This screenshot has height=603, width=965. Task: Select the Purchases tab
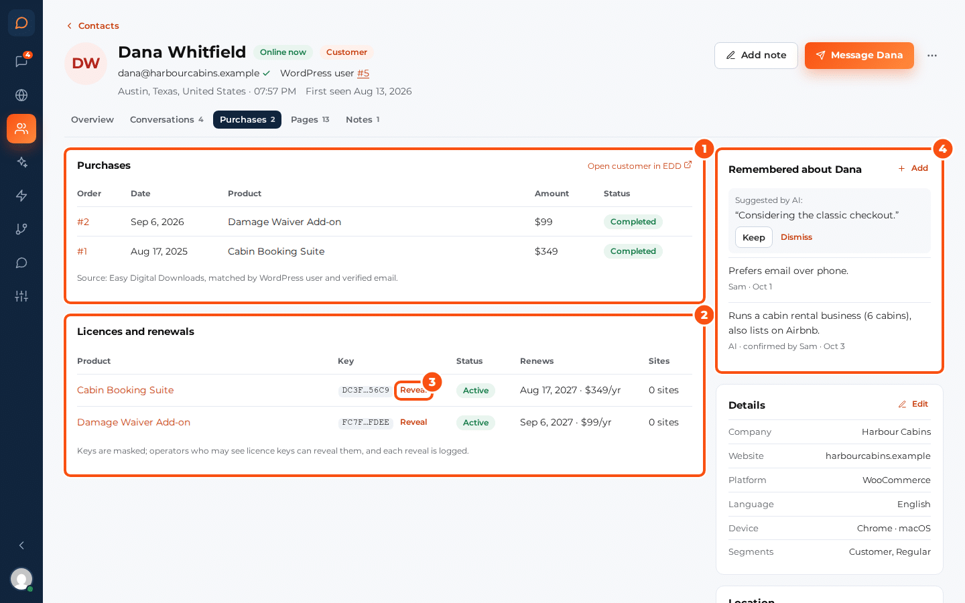247,119
